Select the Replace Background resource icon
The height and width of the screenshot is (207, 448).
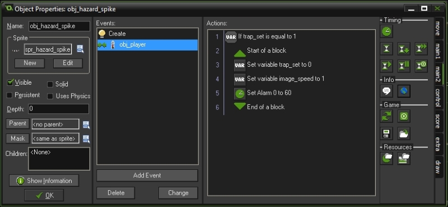pyautogui.click(x=404, y=158)
